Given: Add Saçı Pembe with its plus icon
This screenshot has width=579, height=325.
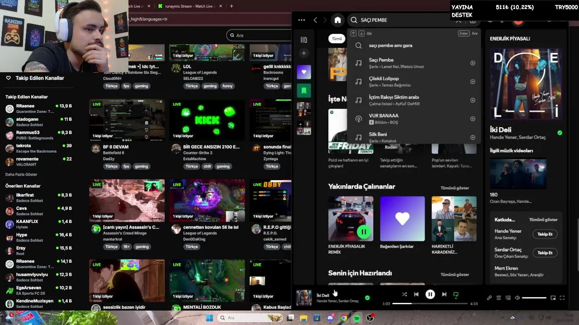Looking at the screenshot, I should click(x=473, y=63).
